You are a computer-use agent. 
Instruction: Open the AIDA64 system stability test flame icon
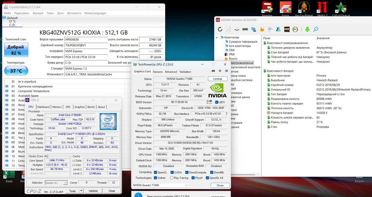tap(262, 29)
